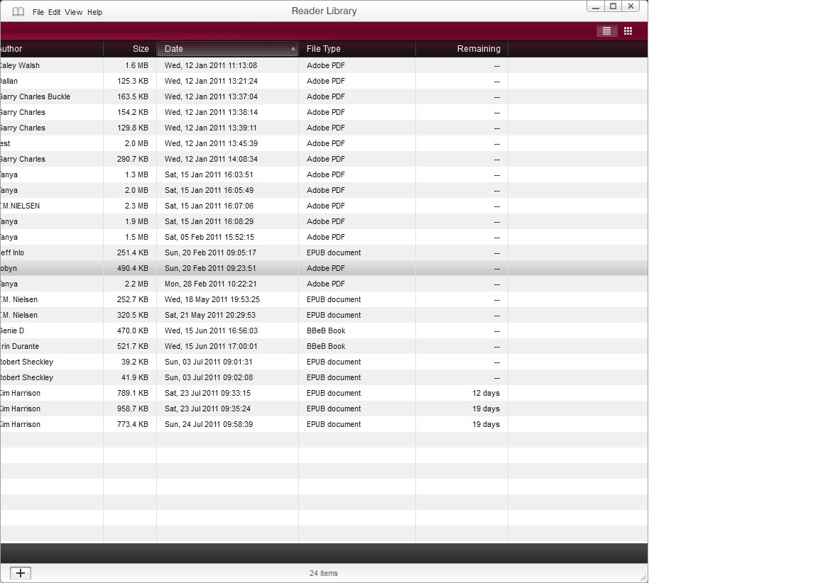Select the Caley Walsh row
The height and width of the screenshot is (583, 818).
tap(324, 66)
